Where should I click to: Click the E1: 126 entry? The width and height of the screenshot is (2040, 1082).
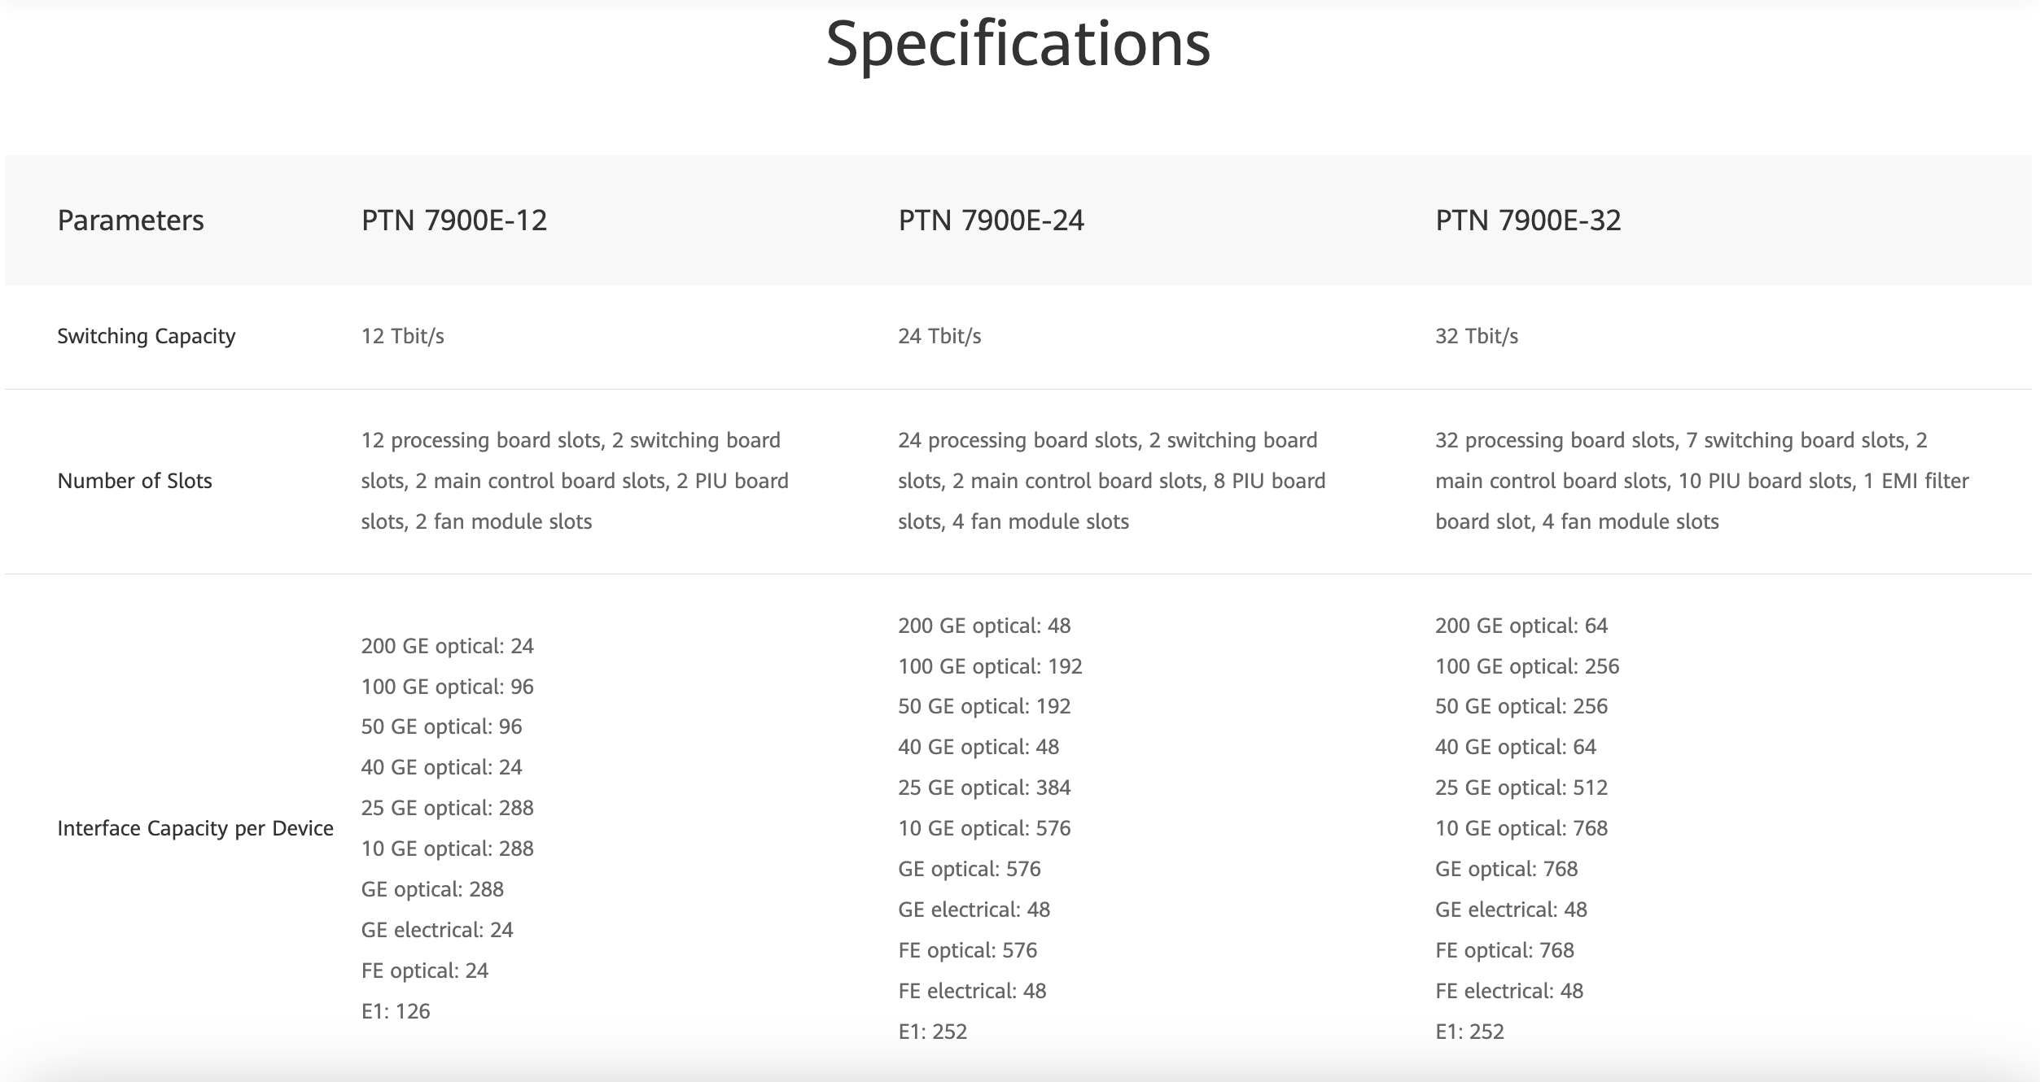point(396,1011)
